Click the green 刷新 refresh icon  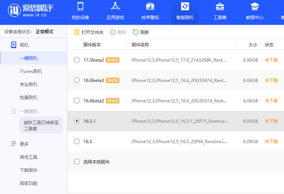(x=135, y=32)
